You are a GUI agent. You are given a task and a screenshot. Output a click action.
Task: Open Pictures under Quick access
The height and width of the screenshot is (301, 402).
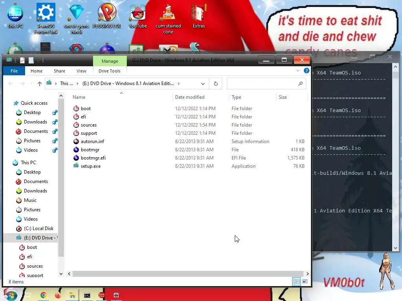32,141
